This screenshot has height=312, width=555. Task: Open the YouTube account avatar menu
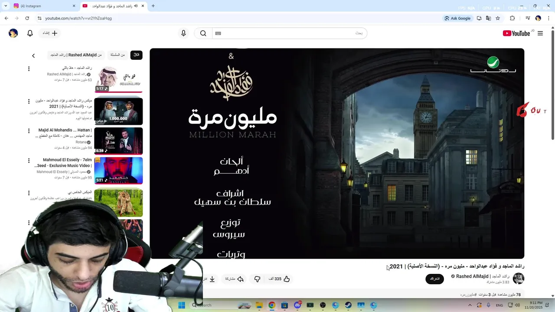click(x=13, y=33)
